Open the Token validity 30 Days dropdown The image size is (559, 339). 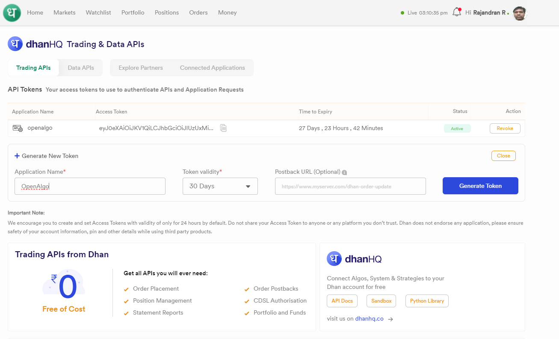click(220, 186)
